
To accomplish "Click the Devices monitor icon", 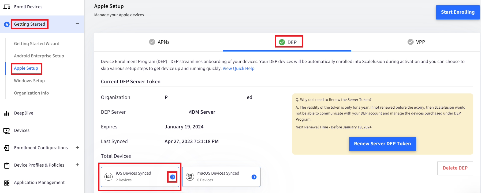I will pyautogui.click(x=7, y=131).
